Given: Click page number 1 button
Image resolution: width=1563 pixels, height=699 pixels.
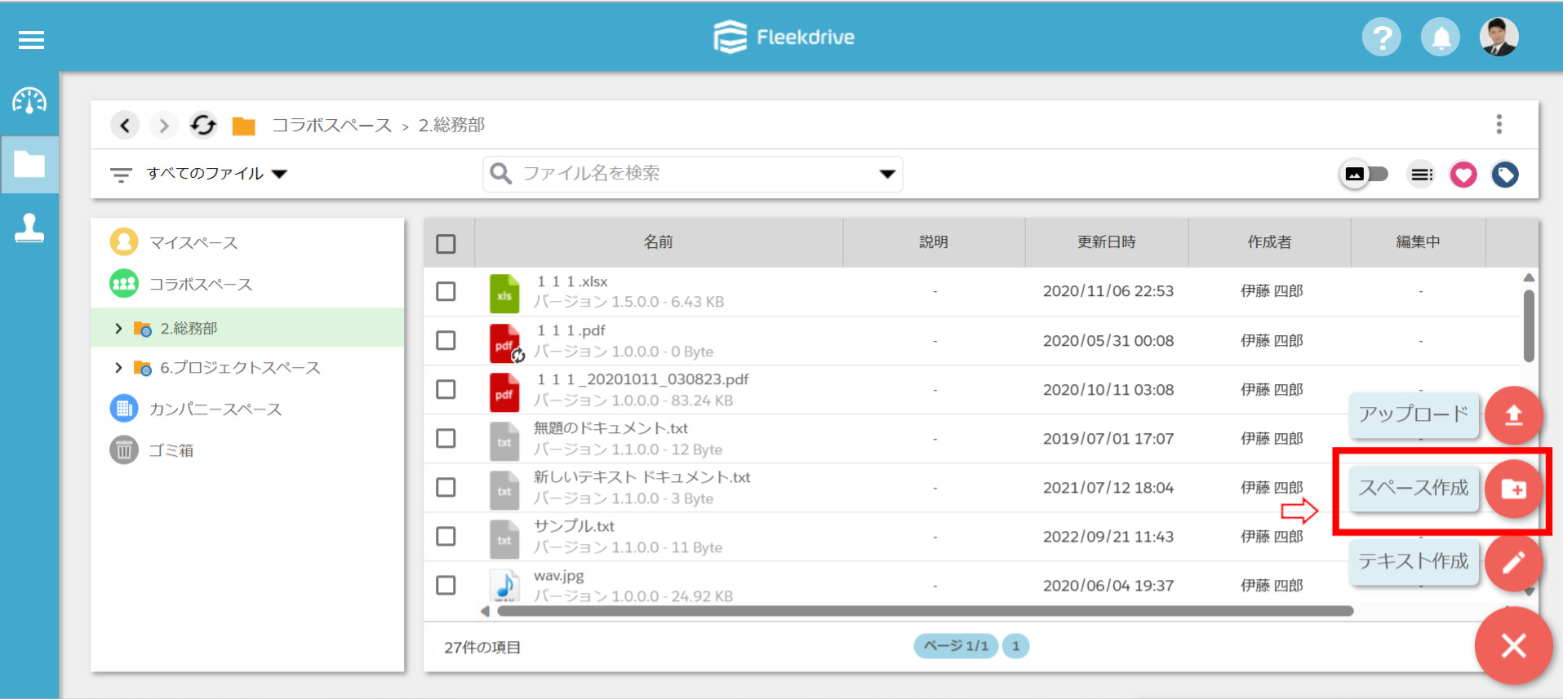Looking at the screenshot, I should (x=1015, y=646).
